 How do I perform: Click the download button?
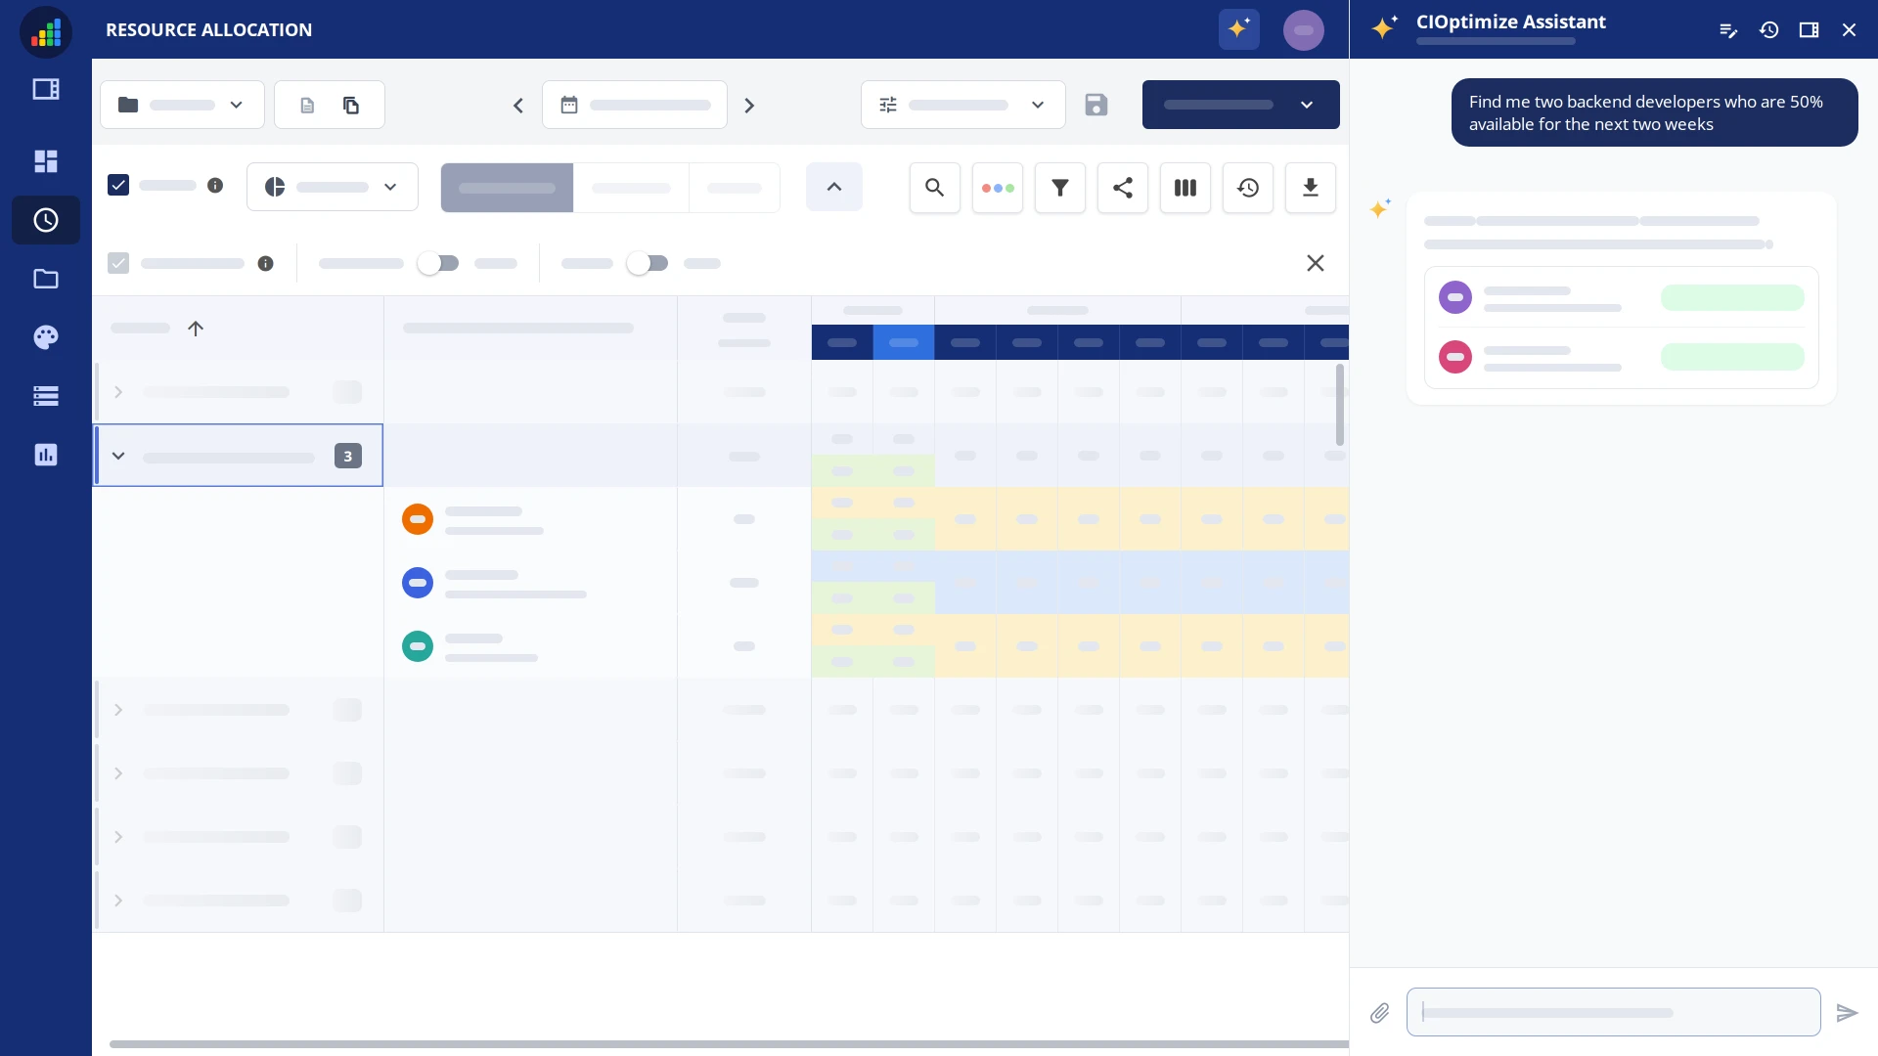click(1311, 188)
